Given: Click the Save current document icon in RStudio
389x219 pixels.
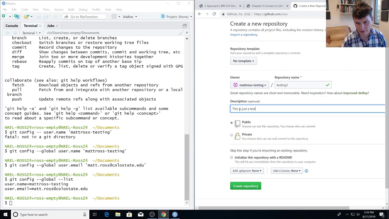Looking at the screenshot, I should tap(39, 16).
